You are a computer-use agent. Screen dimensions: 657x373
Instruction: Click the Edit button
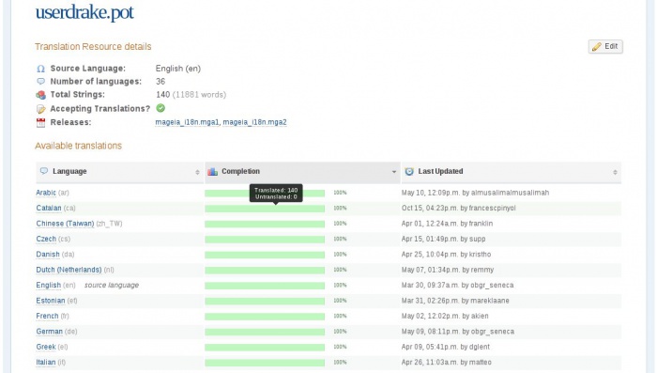(x=605, y=47)
